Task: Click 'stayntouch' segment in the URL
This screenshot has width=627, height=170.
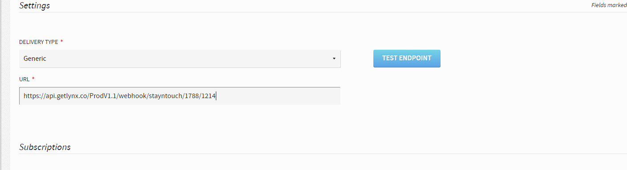Action: (166, 96)
